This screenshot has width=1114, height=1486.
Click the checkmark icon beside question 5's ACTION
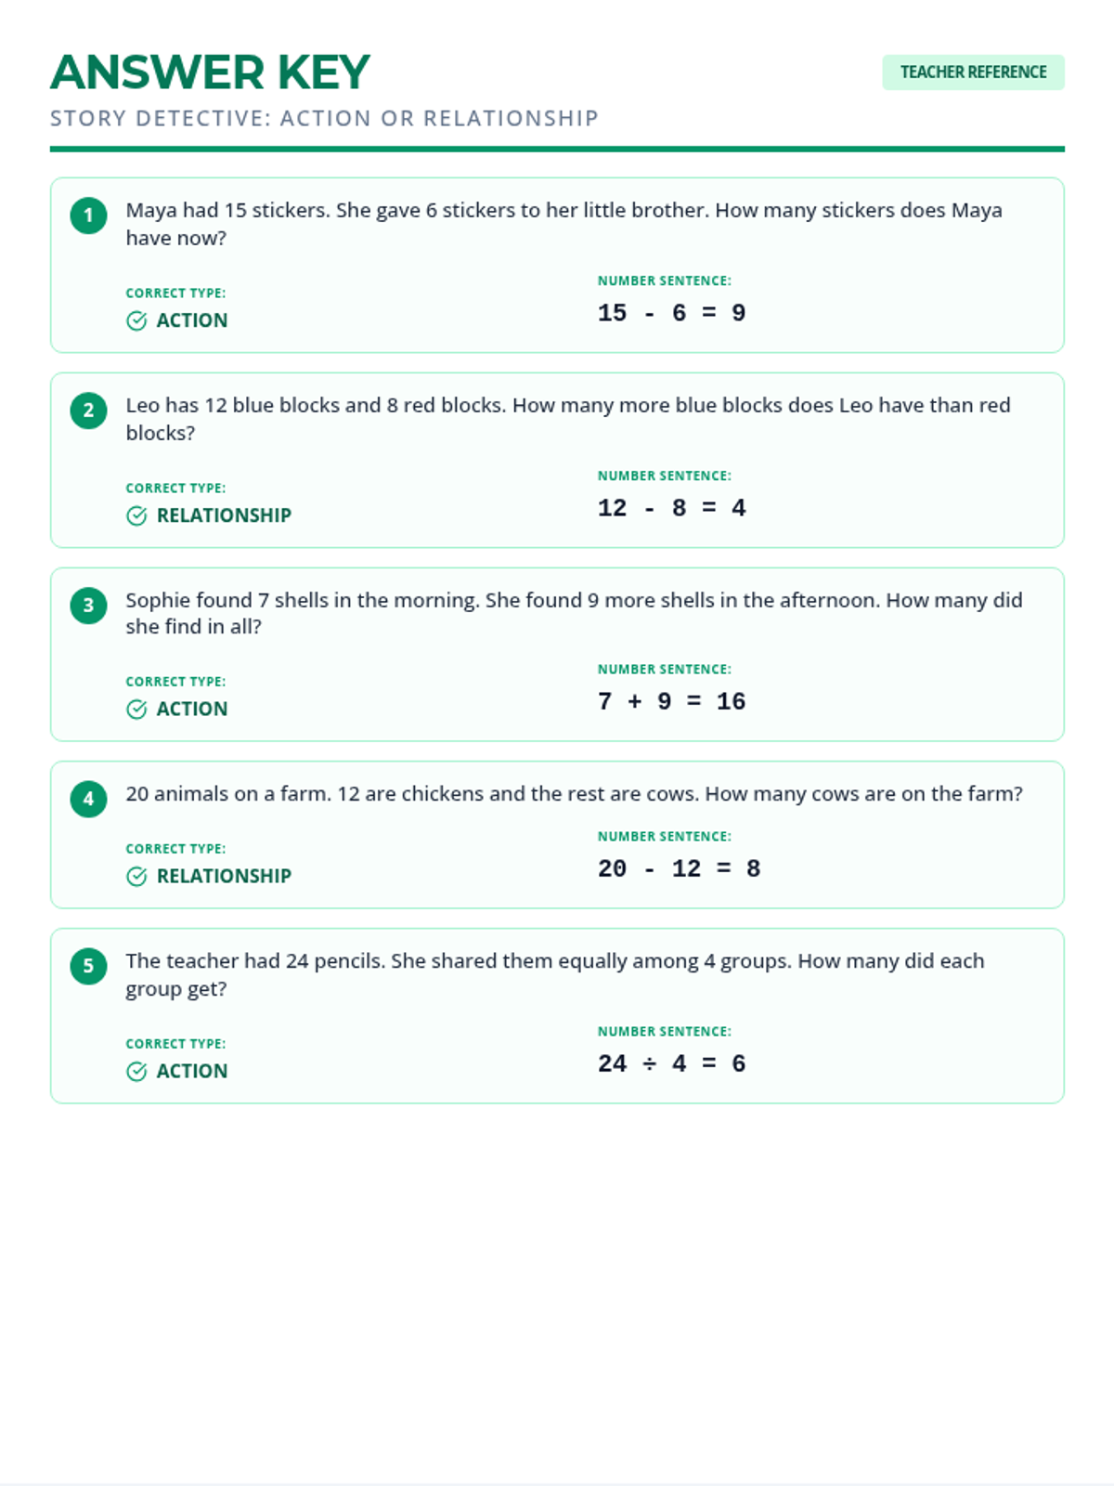tap(136, 1072)
